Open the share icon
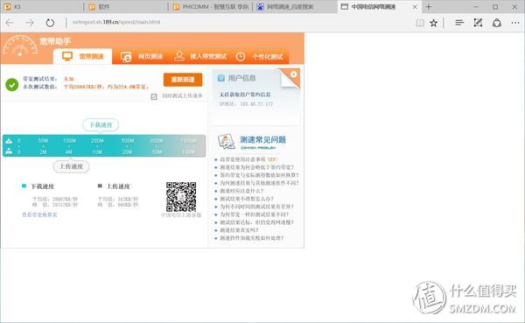 pyautogui.click(x=497, y=23)
